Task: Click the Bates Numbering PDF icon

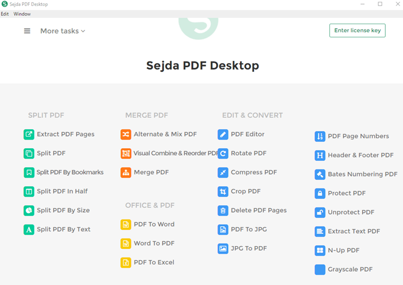Action: [x=320, y=174]
